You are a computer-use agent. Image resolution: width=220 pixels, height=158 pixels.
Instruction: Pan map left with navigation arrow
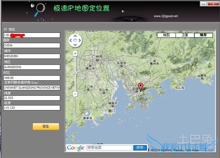pyautogui.click(x=71, y=40)
